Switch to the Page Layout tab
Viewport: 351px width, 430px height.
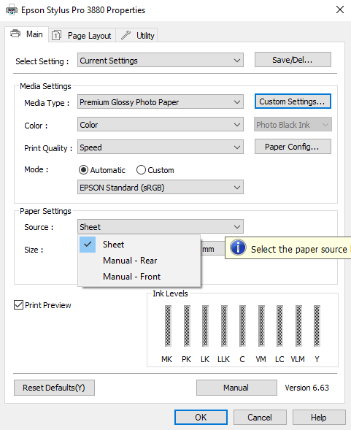(x=82, y=35)
